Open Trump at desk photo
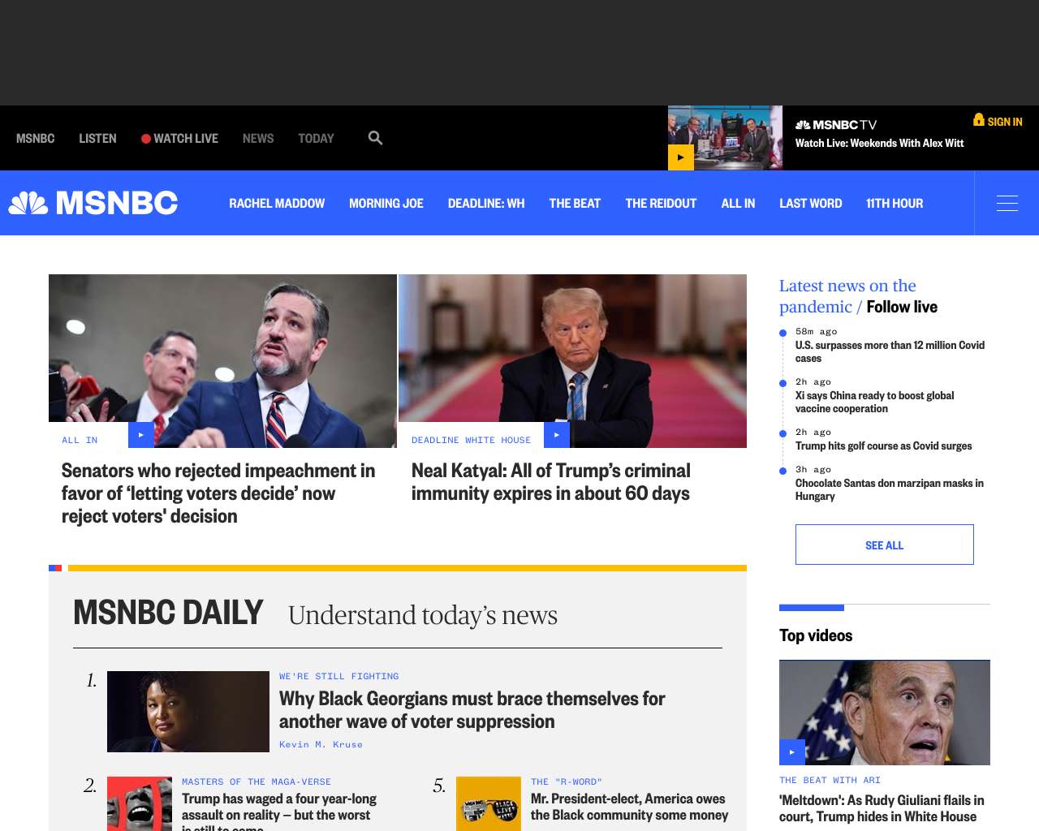This screenshot has height=831, width=1039. [572, 360]
